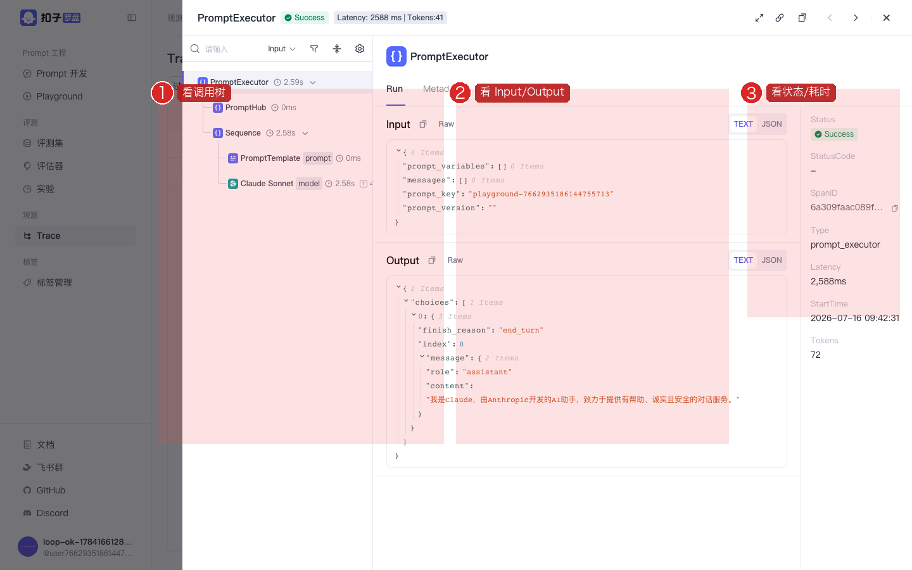Open Playground in the sidebar
This screenshot has width=912, height=570.
coord(76,96)
